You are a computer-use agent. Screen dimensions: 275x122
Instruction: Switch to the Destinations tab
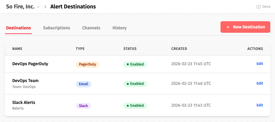coord(18,28)
